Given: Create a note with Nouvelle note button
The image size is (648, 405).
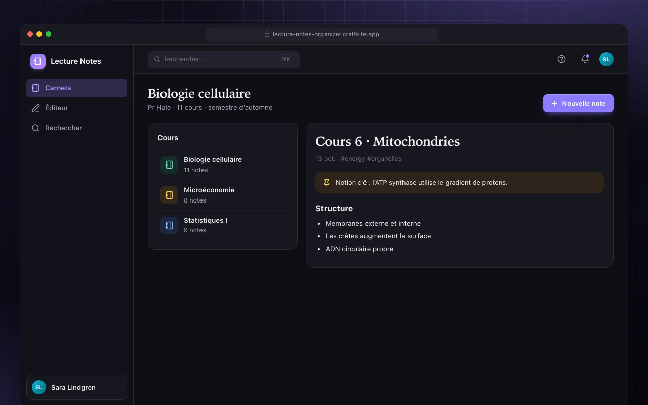Looking at the screenshot, I should (578, 103).
